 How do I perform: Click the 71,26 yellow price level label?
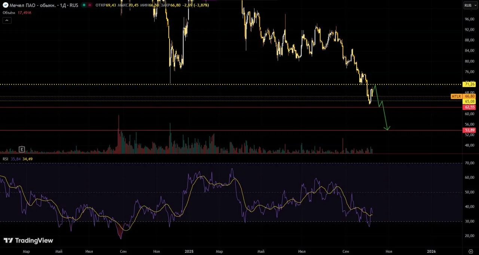point(469,84)
